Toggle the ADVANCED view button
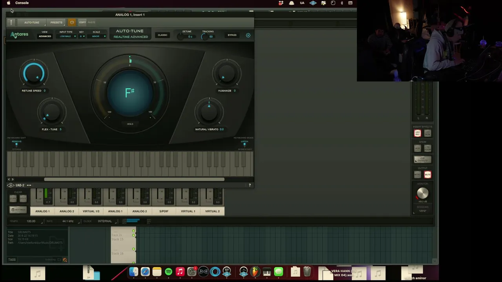 [x=45, y=36]
